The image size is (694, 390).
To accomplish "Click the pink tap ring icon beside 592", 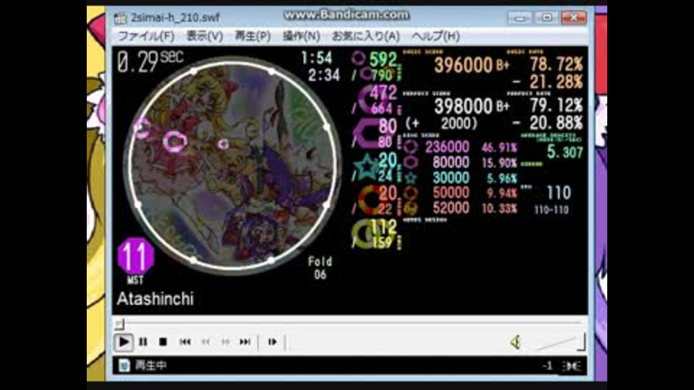I will click(358, 58).
